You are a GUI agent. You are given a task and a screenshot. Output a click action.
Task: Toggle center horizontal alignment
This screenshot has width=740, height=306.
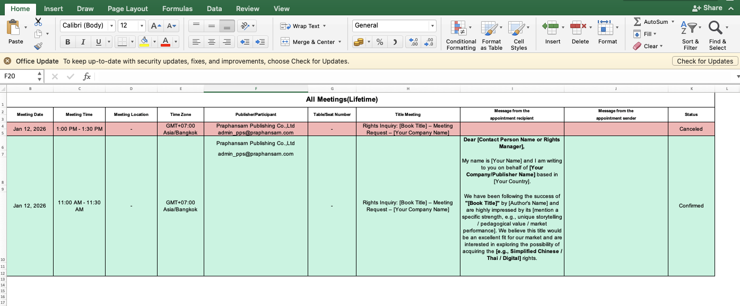(211, 42)
